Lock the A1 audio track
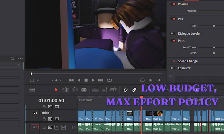The height and width of the screenshot is (134, 224). 44,127
